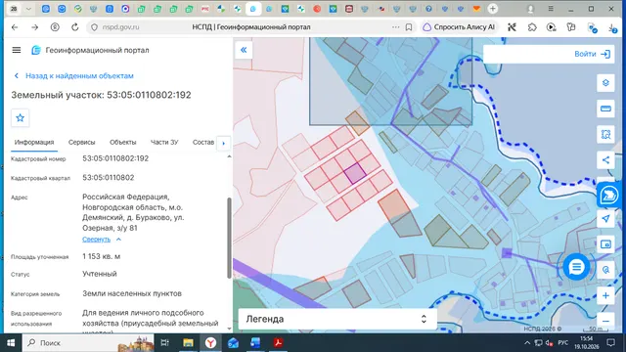Click Спросить Алису AI button

tap(460, 27)
